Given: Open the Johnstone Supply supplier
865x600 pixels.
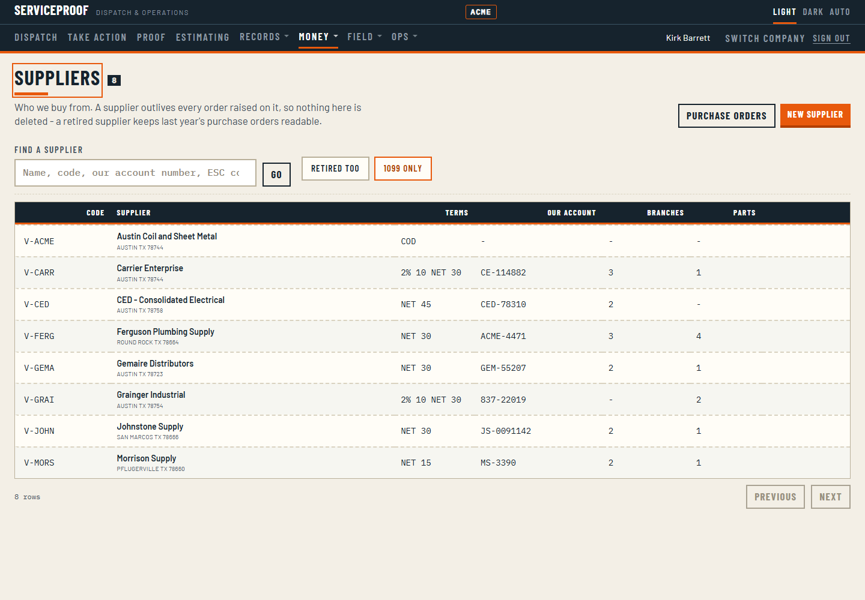Looking at the screenshot, I should [150, 427].
